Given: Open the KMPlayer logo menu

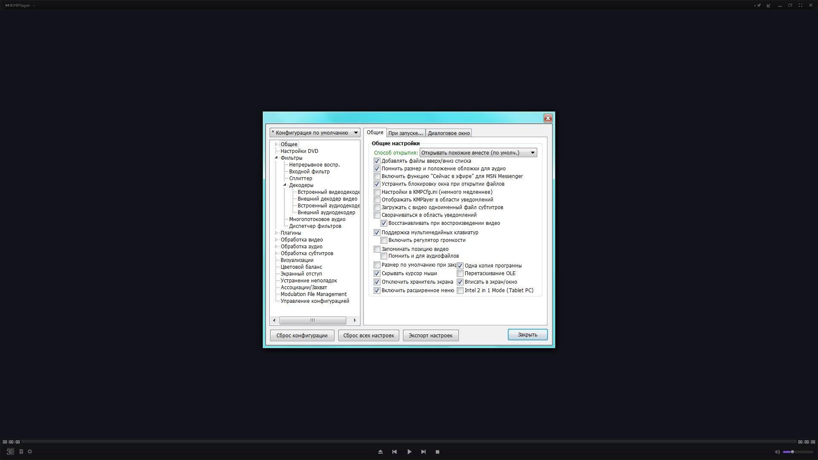Looking at the screenshot, I should pyautogui.click(x=18, y=6).
